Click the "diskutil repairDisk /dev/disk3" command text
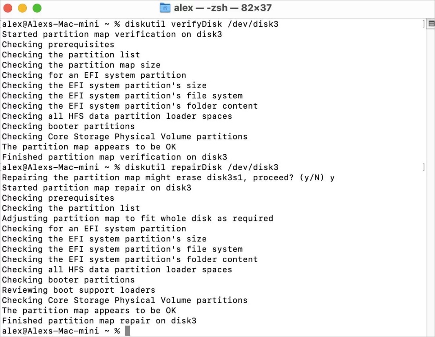The image size is (435, 337). 201,167
